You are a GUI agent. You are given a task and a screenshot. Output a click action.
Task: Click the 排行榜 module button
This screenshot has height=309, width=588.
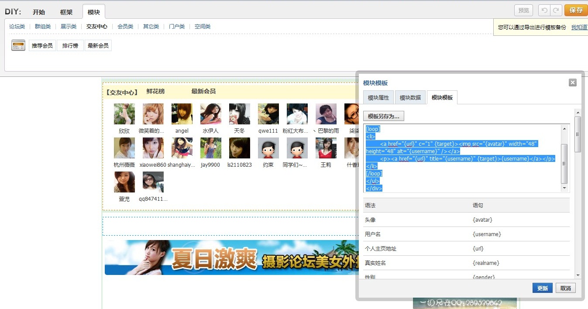tap(70, 45)
